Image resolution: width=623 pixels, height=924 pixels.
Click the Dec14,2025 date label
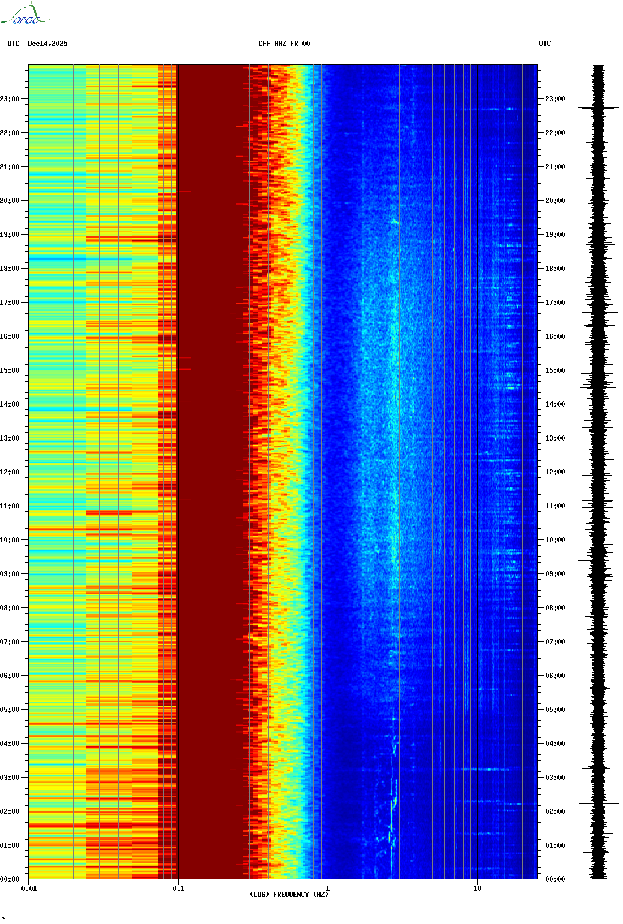tap(47, 44)
